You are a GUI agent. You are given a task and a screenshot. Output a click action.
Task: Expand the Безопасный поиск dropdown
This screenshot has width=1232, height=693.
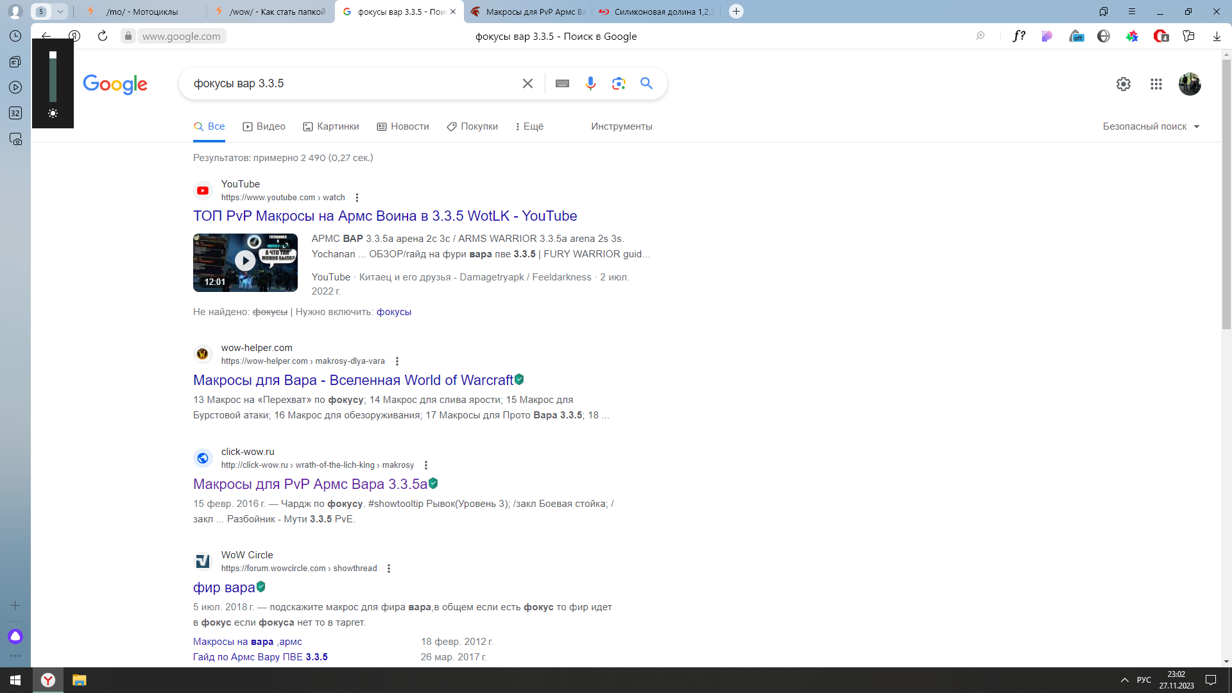(1151, 126)
